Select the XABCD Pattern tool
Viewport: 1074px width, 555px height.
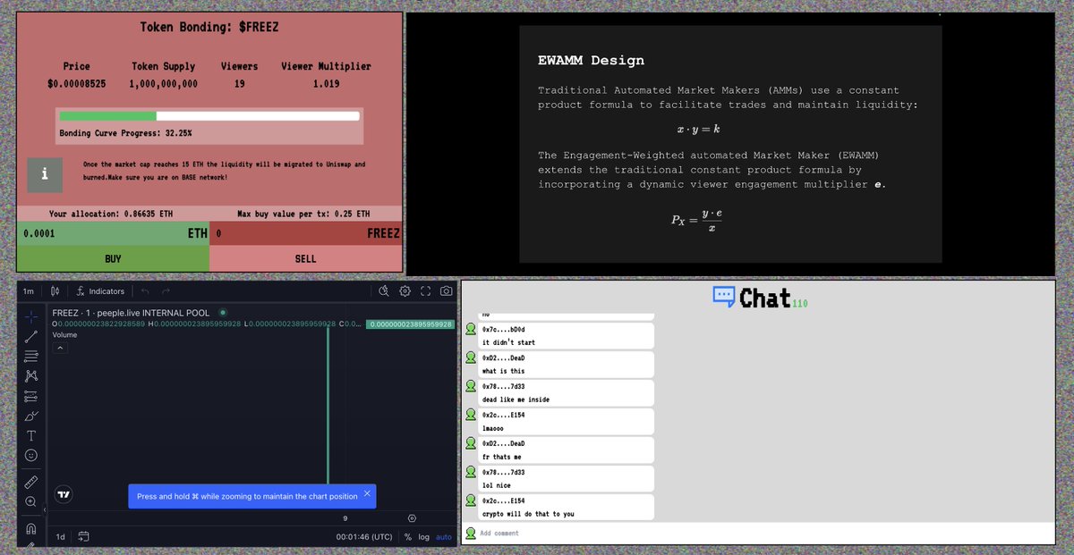tap(30, 375)
